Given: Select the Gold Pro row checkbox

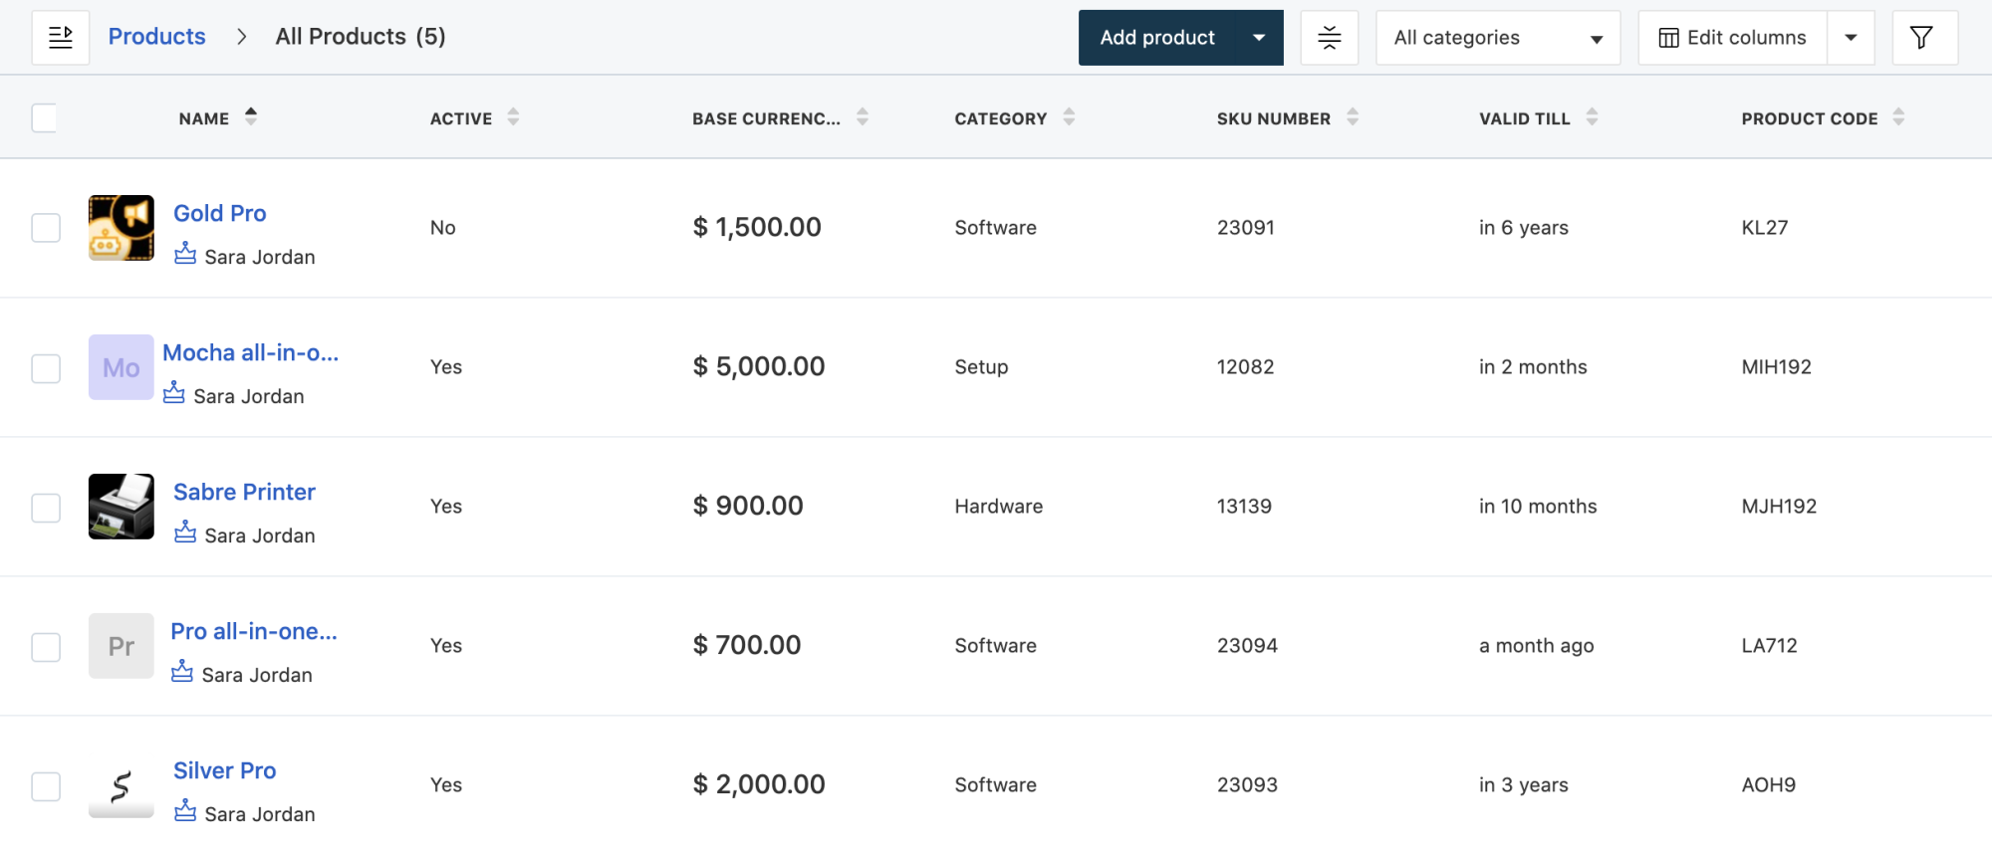Looking at the screenshot, I should 46,228.
